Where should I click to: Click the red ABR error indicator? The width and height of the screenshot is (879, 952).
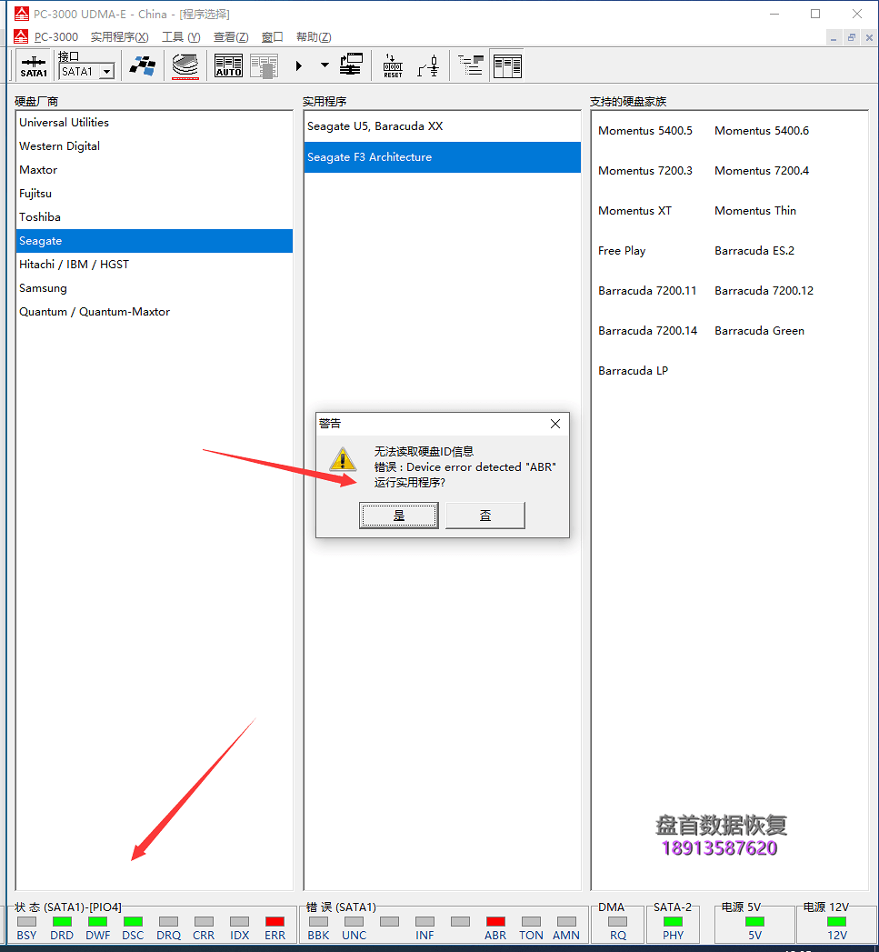tap(495, 922)
